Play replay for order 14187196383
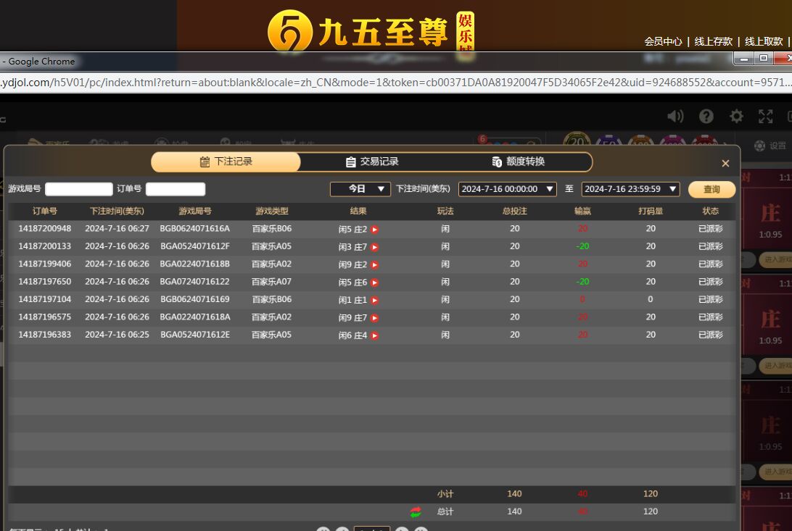 (x=375, y=335)
